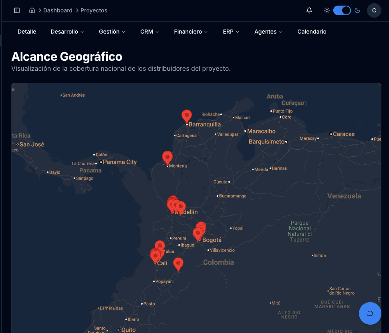Open the Calendario tab
Image resolution: width=389 pixels, height=333 pixels.
pos(312,32)
